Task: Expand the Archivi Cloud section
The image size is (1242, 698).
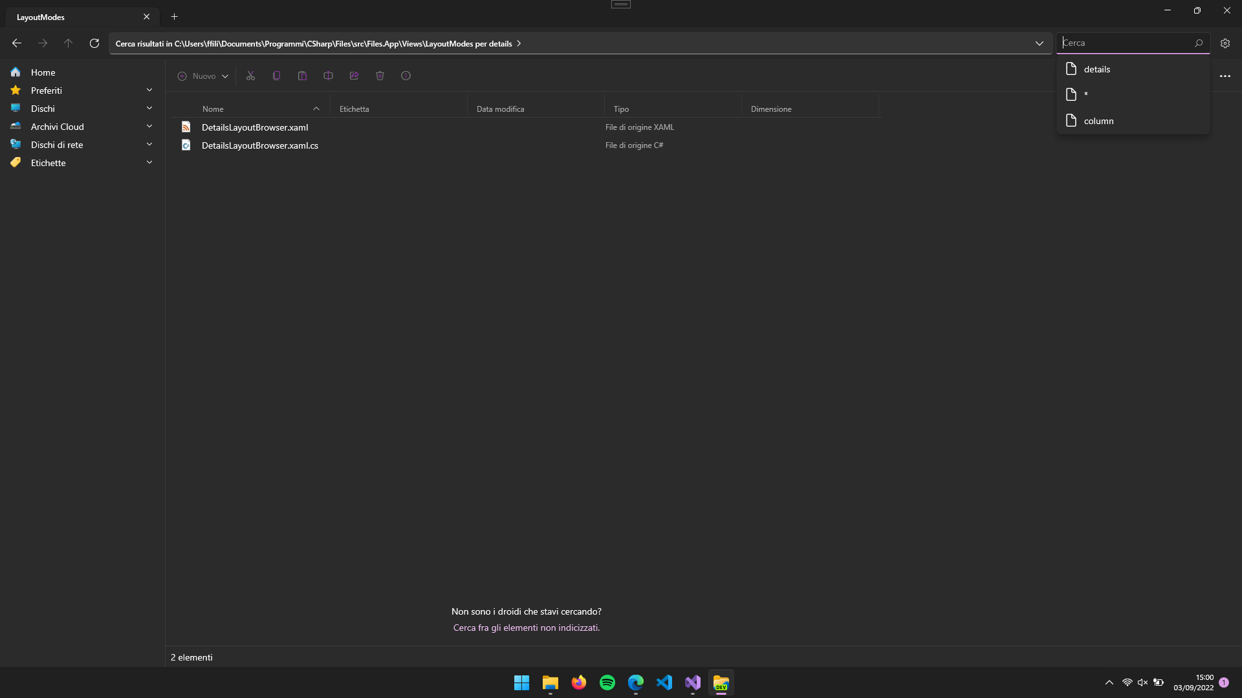Action: [149, 126]
